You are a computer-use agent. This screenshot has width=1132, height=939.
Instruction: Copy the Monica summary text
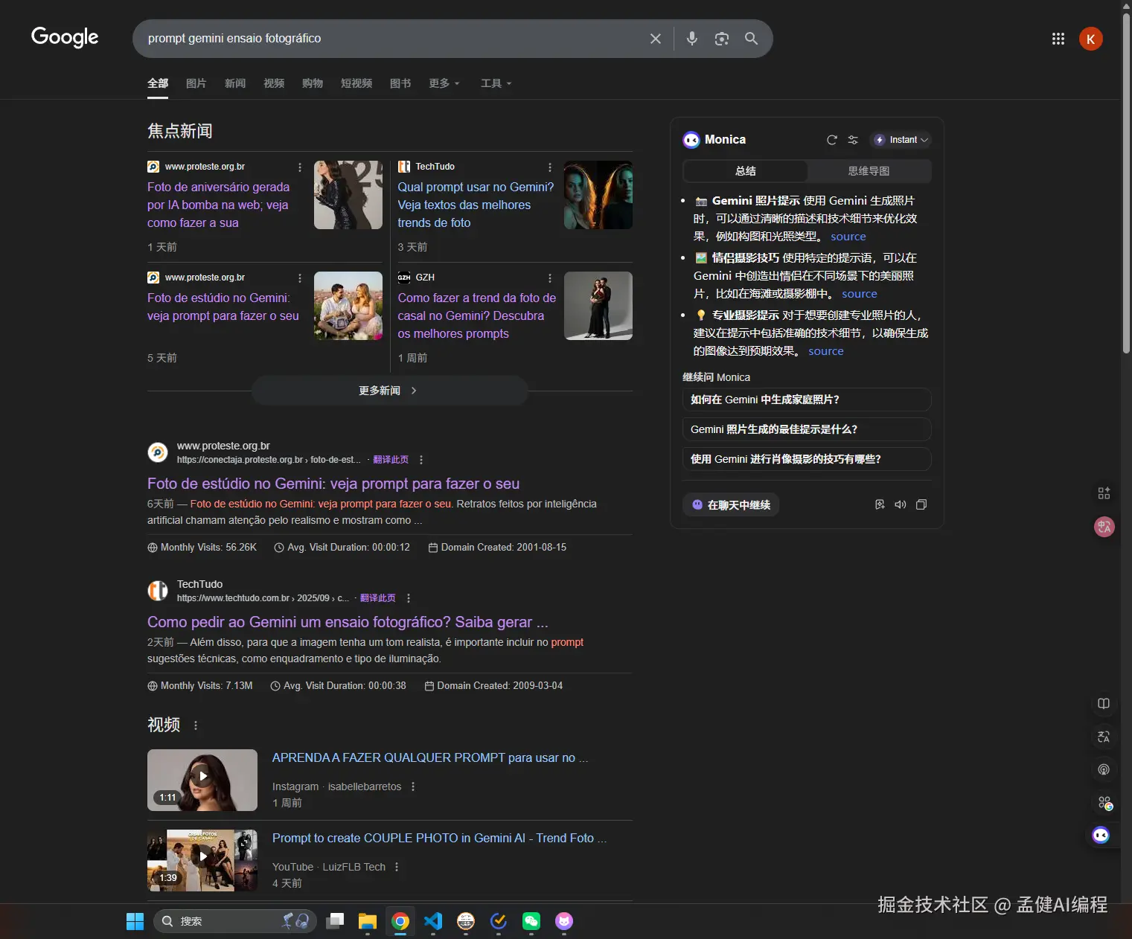point(921,504)
